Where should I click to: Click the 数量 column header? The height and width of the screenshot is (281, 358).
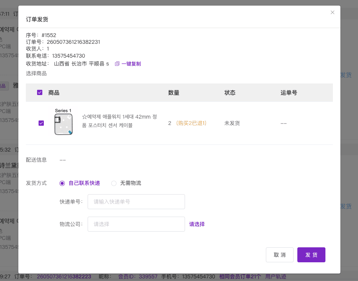pos(174,92)
